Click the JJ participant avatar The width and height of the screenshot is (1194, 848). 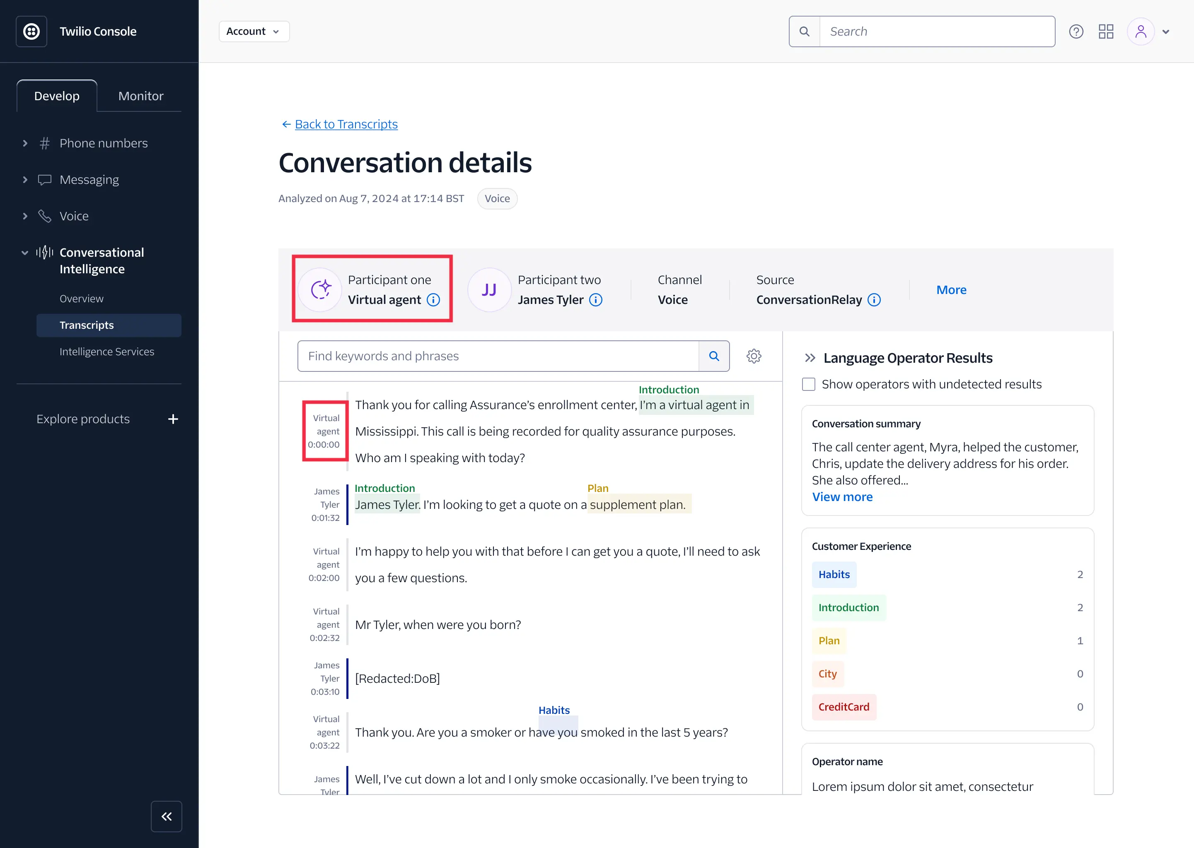(x=489, y=289)
